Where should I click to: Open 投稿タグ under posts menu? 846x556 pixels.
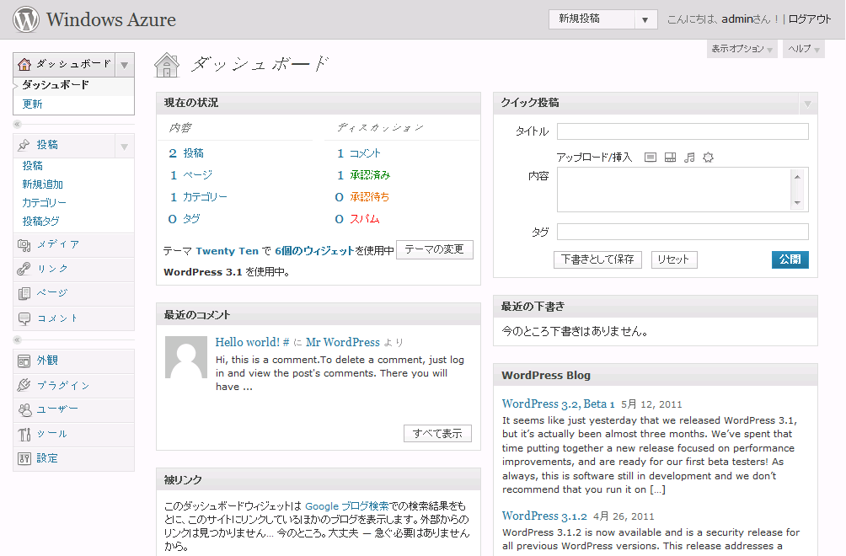[41, 221]
